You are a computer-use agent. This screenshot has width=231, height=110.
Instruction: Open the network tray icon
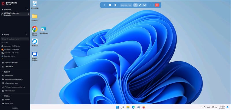click(x=213, y=107)
